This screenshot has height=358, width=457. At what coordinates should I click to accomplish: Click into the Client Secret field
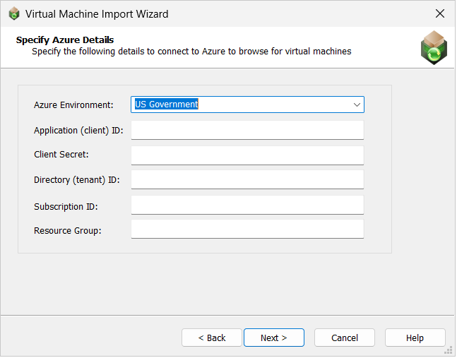(247, 155)
